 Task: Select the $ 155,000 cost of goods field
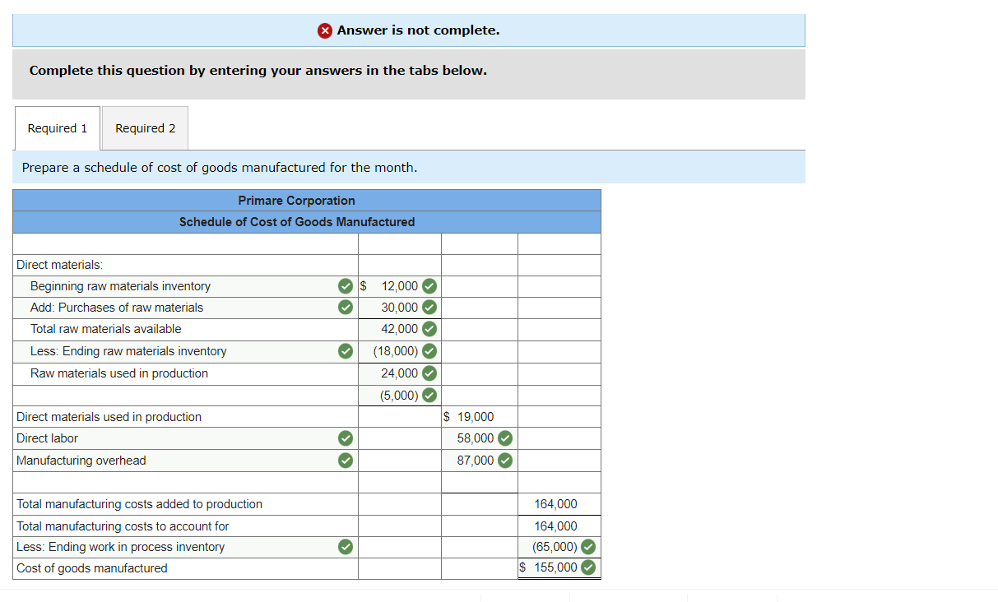point(559,567)
